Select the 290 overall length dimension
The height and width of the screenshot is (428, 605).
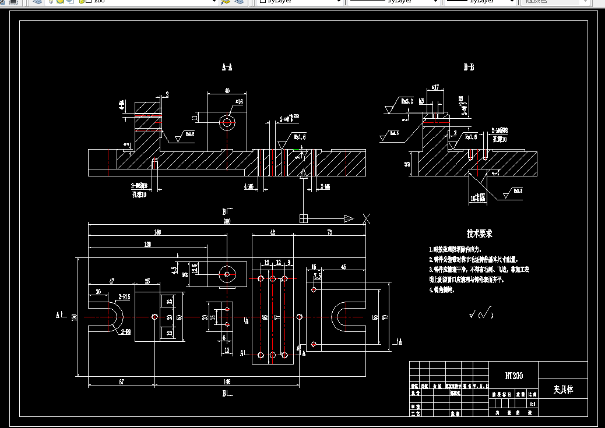click(227, 221)
